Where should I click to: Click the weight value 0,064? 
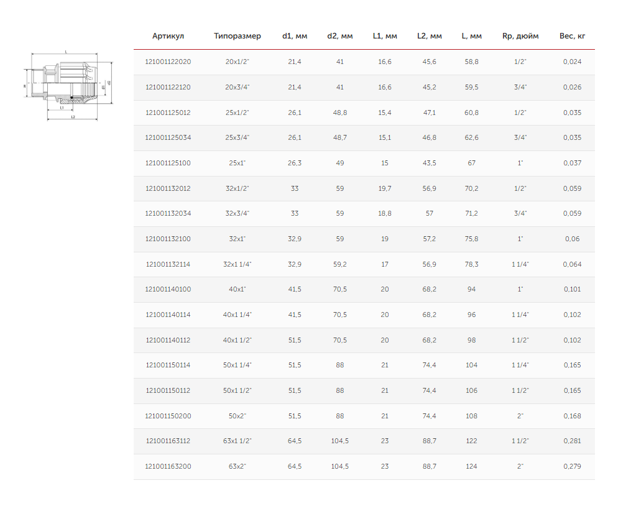[573, 264]
